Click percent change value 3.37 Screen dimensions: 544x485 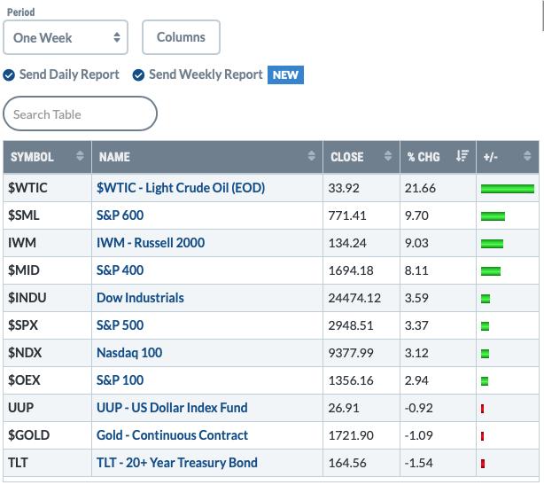click(416, 325)
